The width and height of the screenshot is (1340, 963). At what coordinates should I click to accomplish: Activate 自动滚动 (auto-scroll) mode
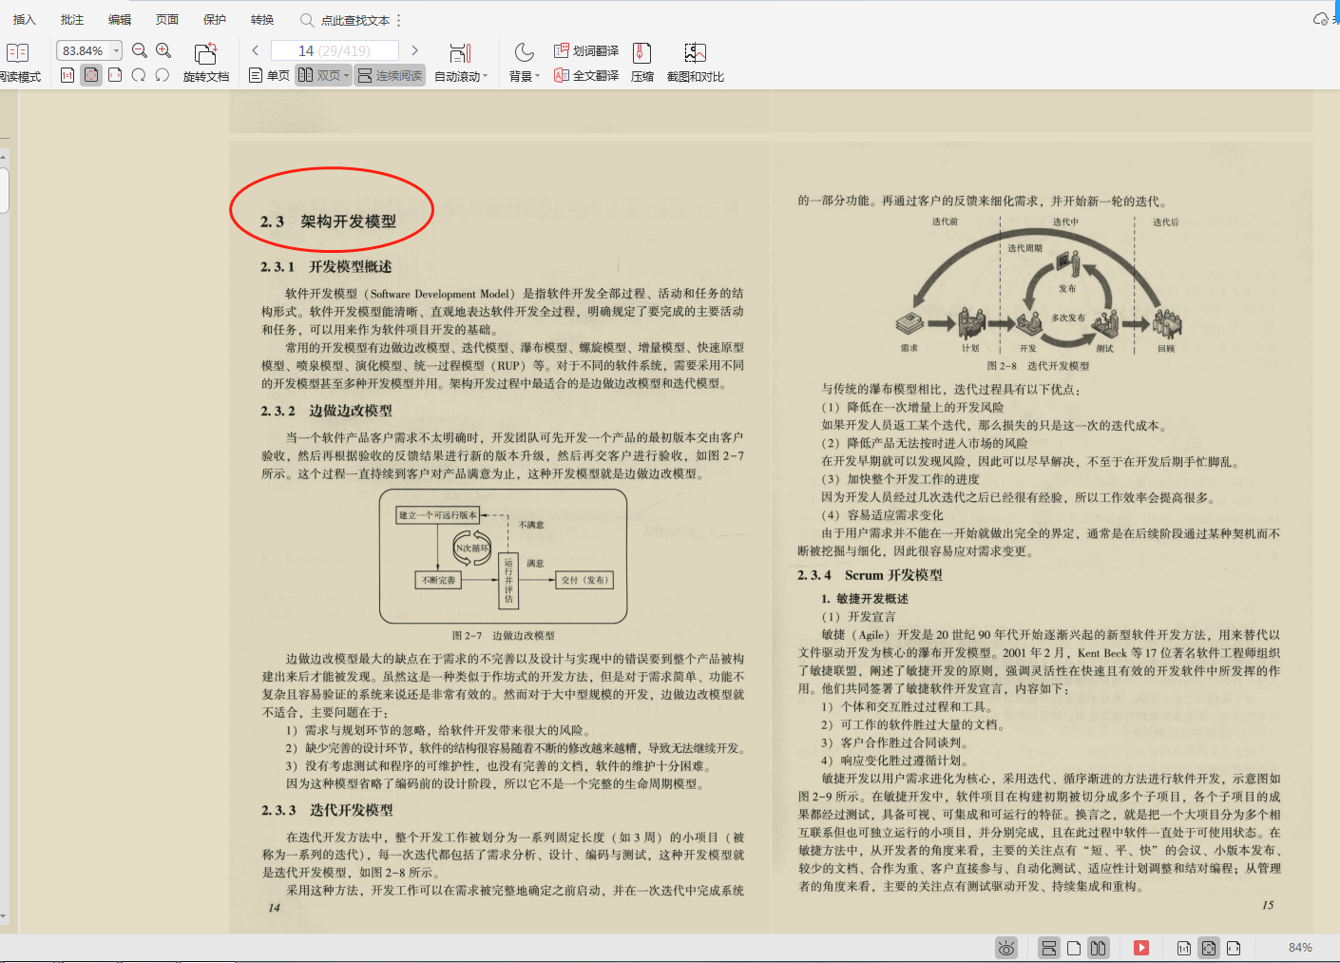tap(456, 60)
